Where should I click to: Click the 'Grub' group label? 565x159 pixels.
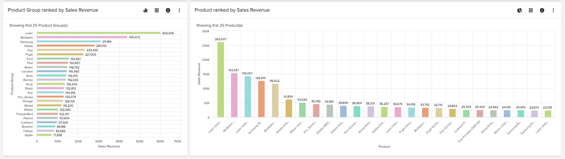(x=29, y=84)
